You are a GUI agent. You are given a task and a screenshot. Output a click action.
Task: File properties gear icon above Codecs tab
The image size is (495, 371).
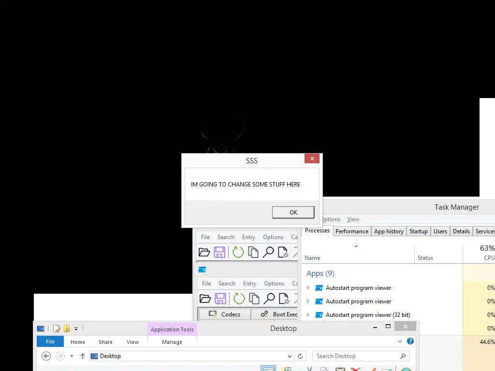click(284, 299)
